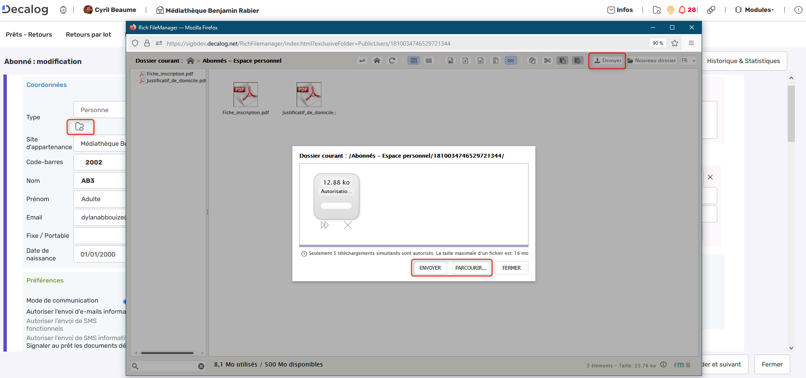The width and height of the screenshot is (806, 378).
Task: Open the Firefox hamburger menu
Action: [x=691, y=43]
